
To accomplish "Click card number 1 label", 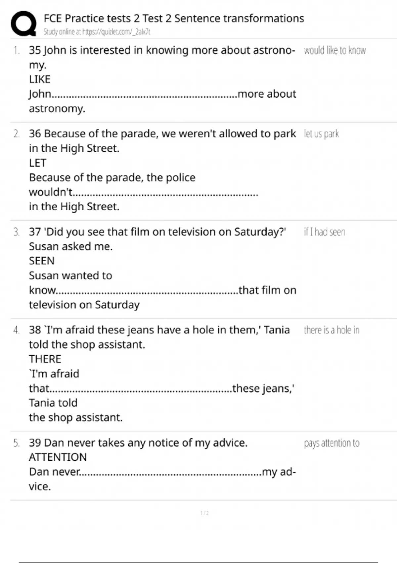I will coord(17,50).
